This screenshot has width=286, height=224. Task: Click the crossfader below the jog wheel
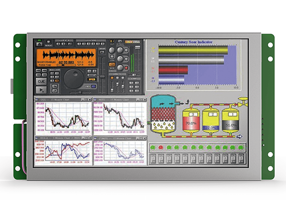[80, 92]
